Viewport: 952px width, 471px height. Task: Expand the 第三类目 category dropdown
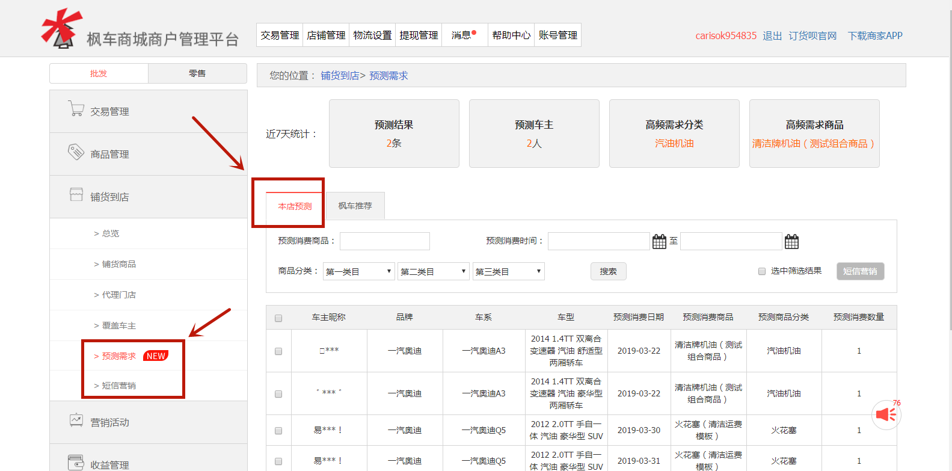[508, 271]
